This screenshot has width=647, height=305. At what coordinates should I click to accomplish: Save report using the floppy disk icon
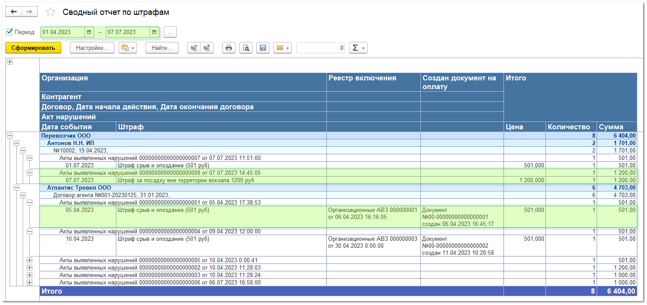tap(262, 48)
